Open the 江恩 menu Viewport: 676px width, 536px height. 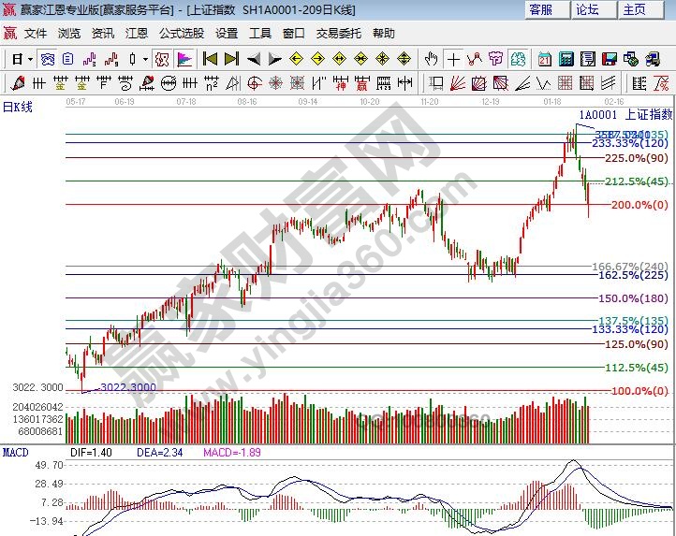tap(137, 33)
